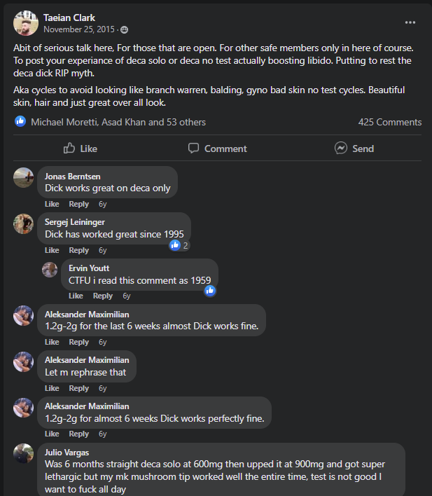Like Sergej Leininger's comment
432x496 pixels.
tap(52, 250)
